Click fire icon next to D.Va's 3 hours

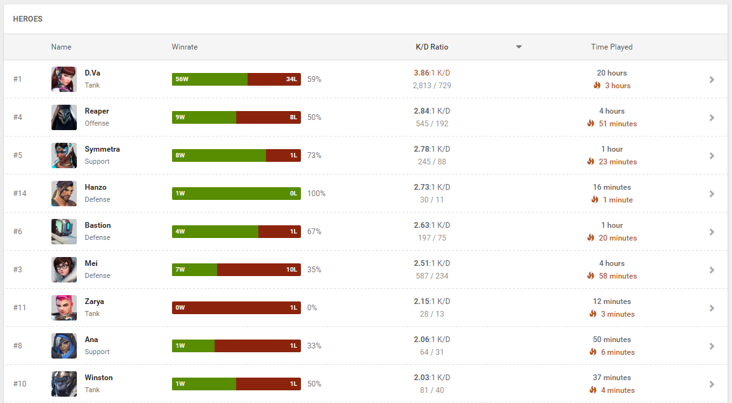point(597,85)
